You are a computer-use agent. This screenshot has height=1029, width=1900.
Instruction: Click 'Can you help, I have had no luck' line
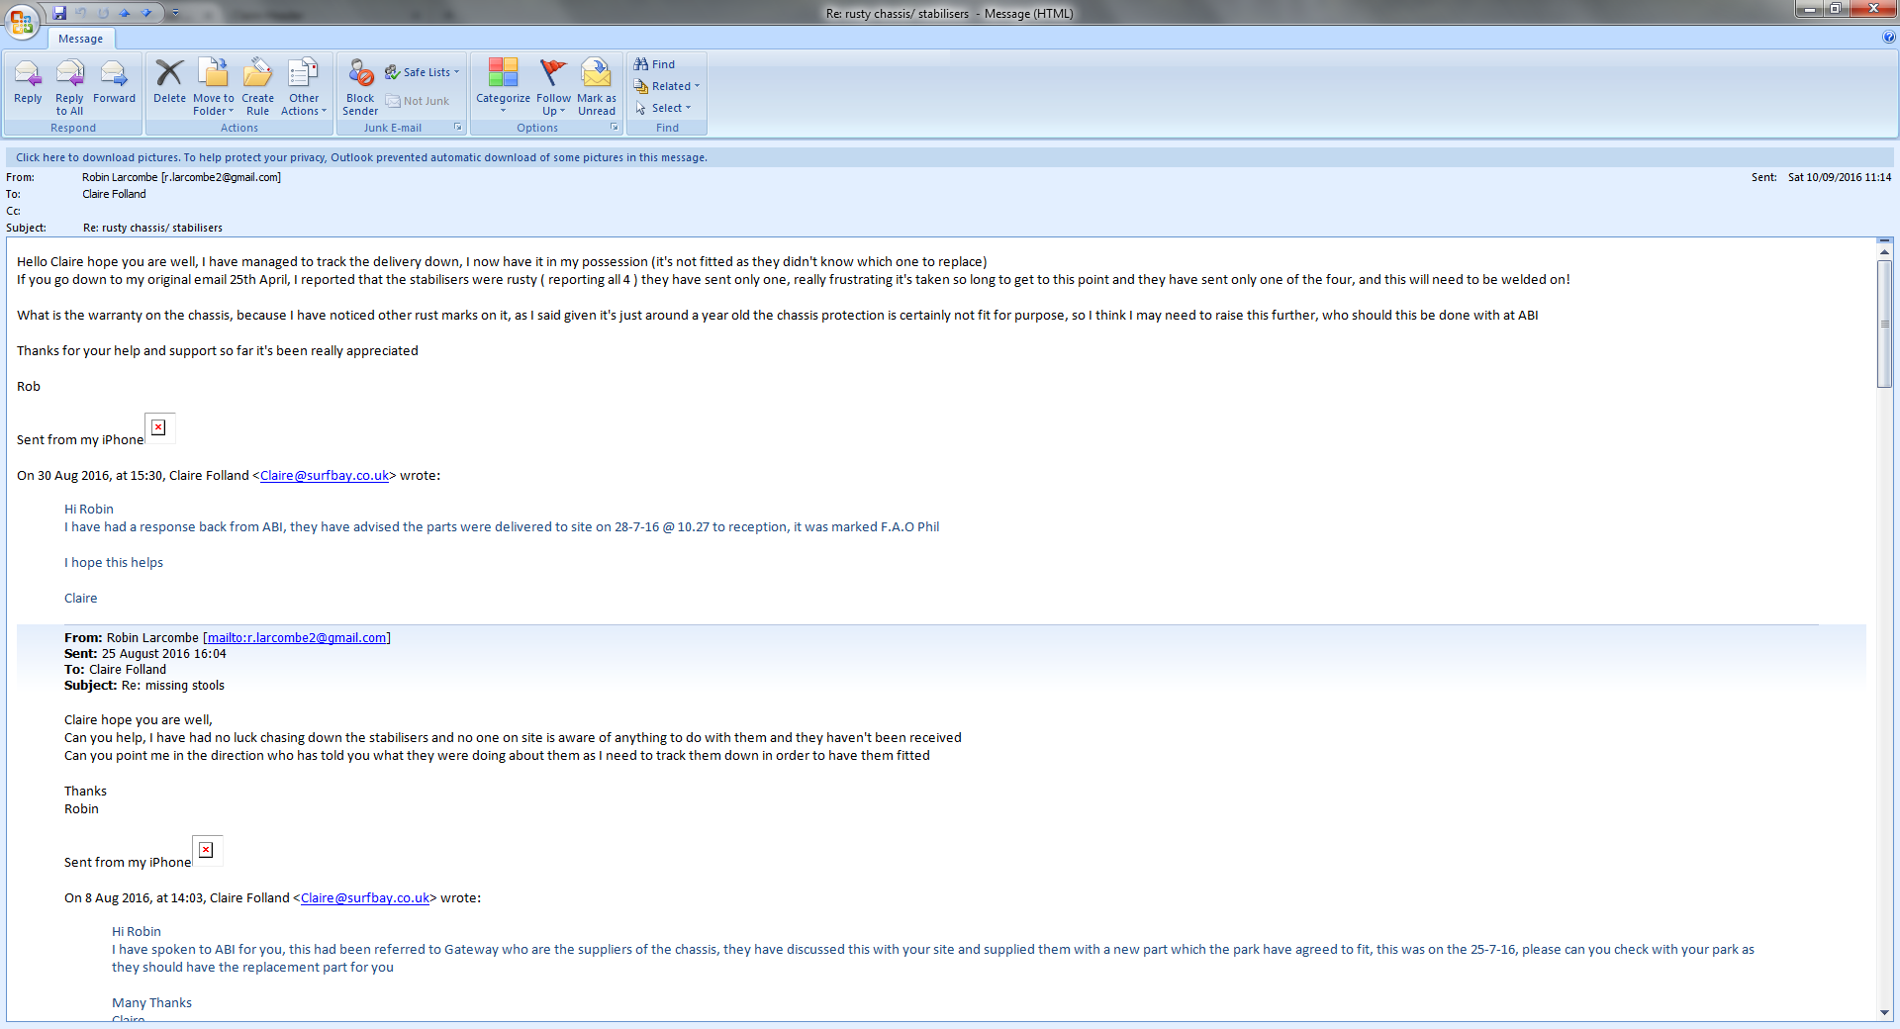(513, 738)
